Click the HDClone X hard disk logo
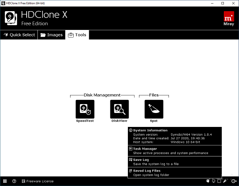239x186 pixels. [x=11, y=18]
